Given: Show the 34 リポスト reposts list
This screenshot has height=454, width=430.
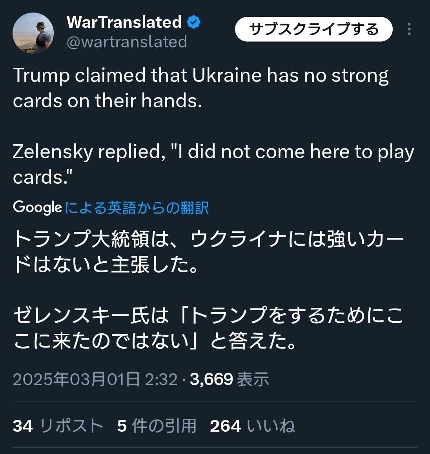Looking at the screenshot, I should coord(58,426).
